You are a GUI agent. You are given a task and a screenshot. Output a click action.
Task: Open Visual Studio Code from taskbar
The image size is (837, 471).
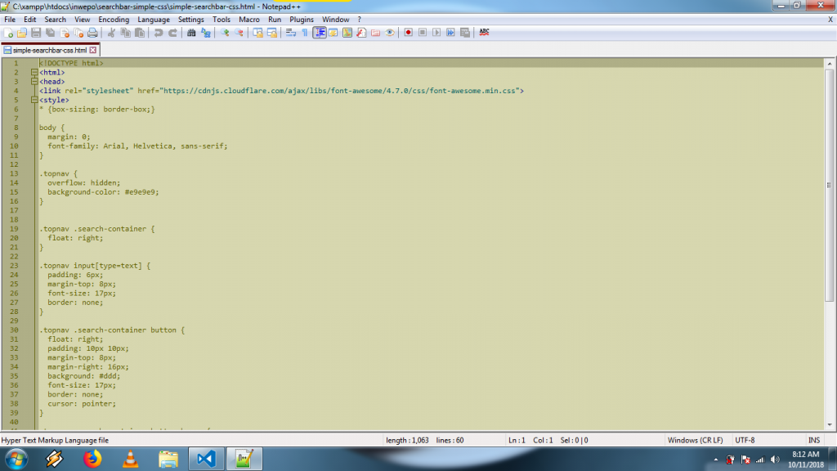click(206, 460)
